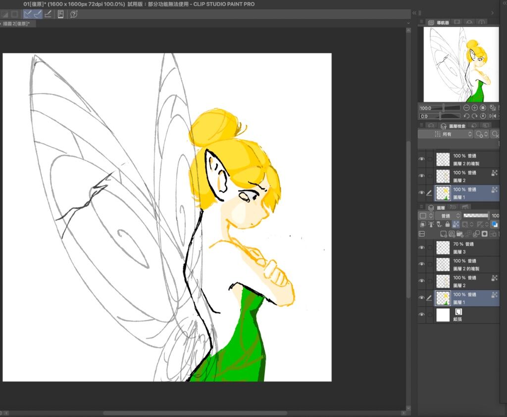507x417 pixels.
Task: Set Navigator view to 100% icon
Action: [x=483, y=108]
